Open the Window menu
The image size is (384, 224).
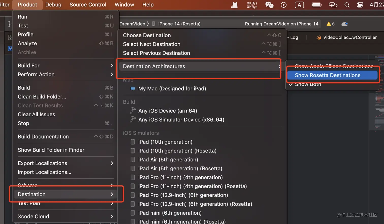coord(124,5)
